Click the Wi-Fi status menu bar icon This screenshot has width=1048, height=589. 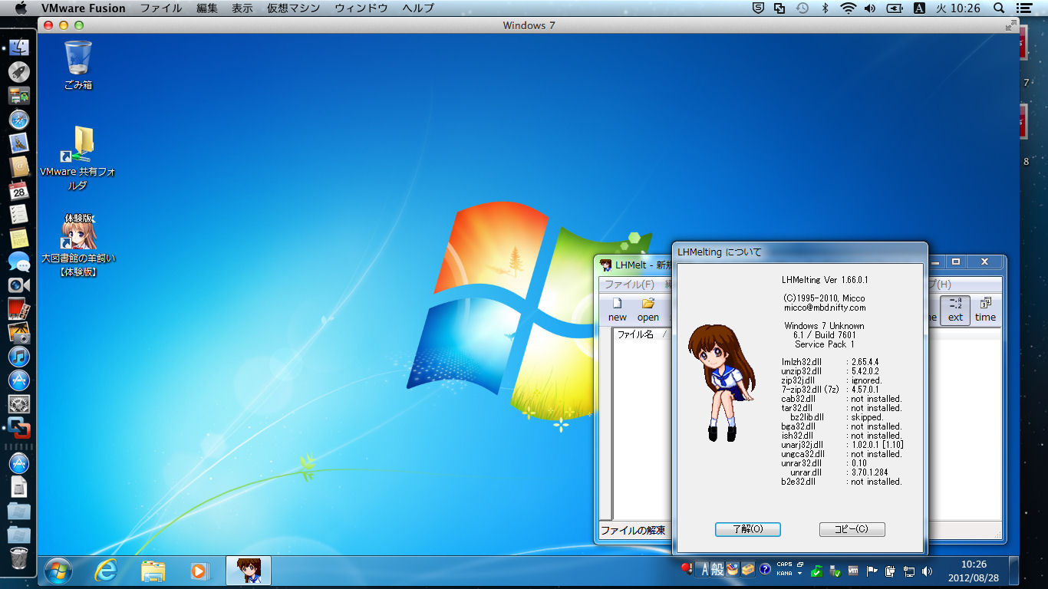coord(848,8)
